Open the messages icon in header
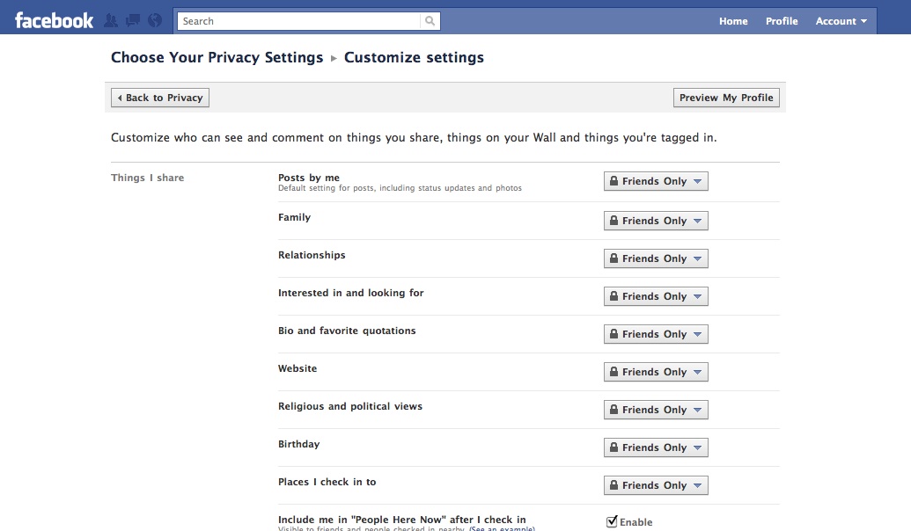911x531 pixels. 133,21
